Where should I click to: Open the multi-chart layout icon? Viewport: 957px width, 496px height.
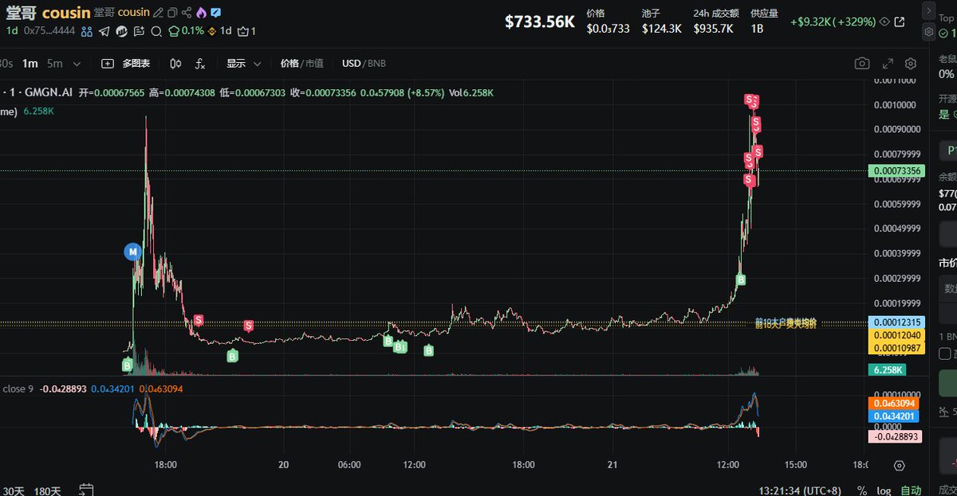point(108,63)
